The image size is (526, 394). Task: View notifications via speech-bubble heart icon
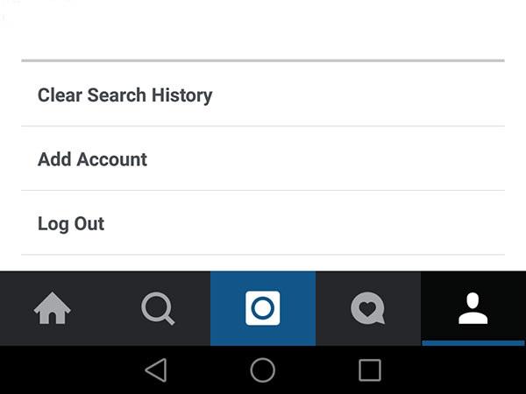click(368, 308)
